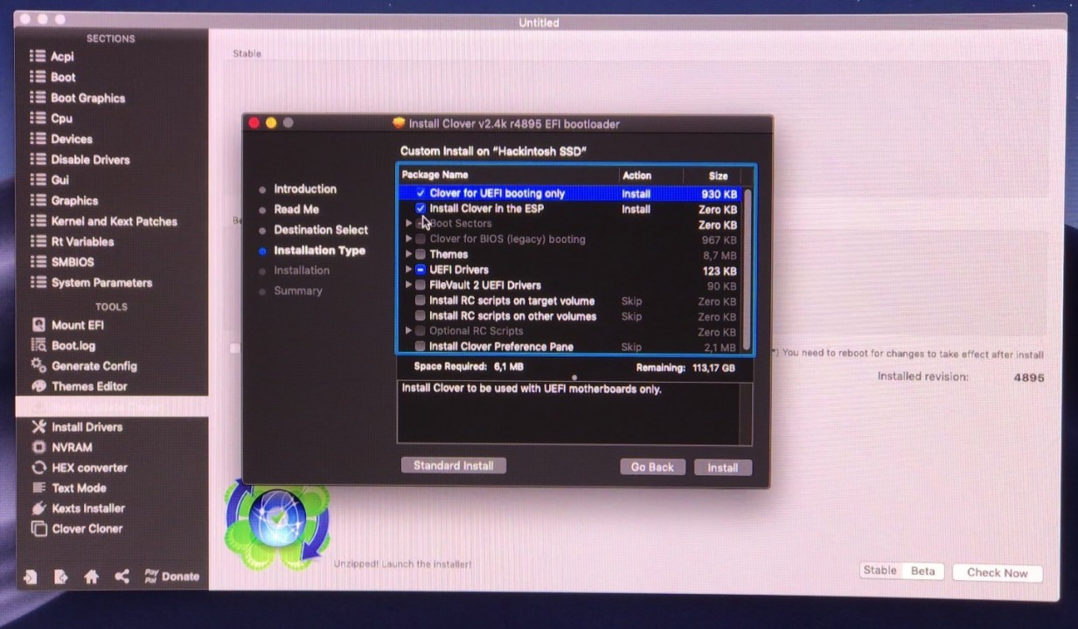Uncheck Clover for UEFI booting only
1078x629 pixels.
pos(421,193)
